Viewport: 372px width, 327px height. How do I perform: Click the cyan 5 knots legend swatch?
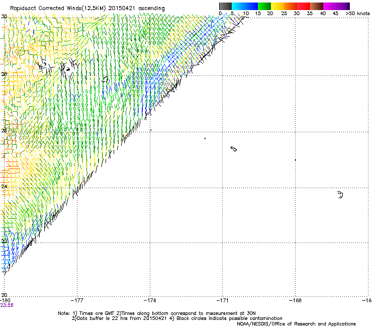coord(238,6)
